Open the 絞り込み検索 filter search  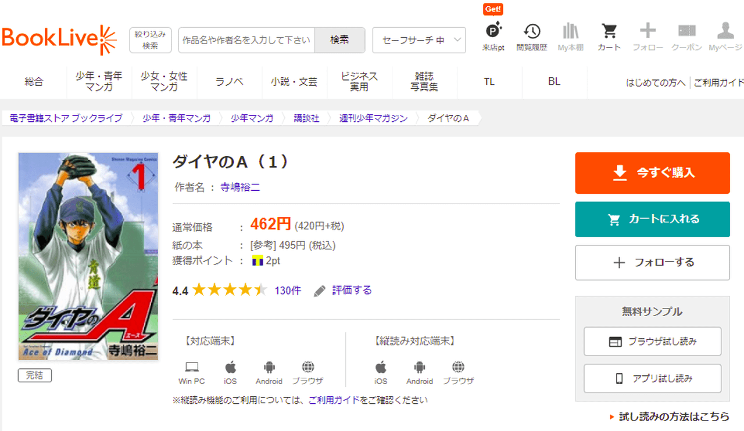(x=150, y=40)
